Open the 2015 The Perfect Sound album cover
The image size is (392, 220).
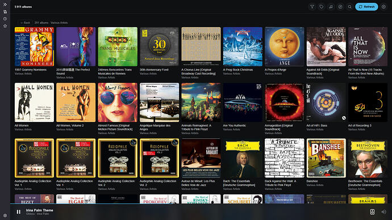(76, 46)
